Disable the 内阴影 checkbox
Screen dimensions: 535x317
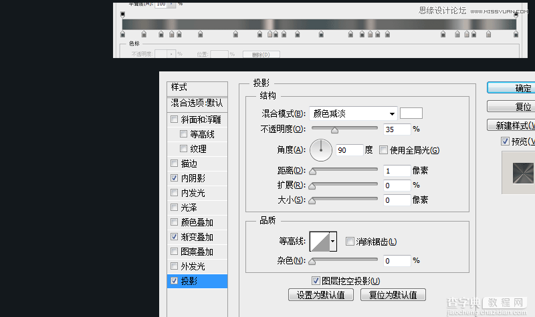pos(175,178)
